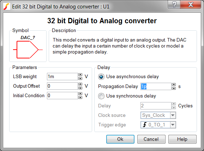Click the Output Offset input field
204x151 pixels.
(62, 86)
